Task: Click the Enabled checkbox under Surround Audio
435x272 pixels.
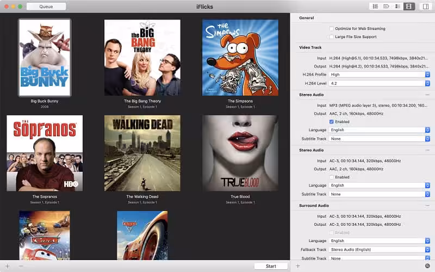Action: coord(331,233)
